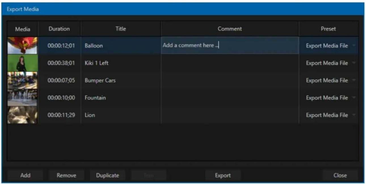366x184 pixels.
Task: Click duration 00:00:12;01
Action: point(61,46)
